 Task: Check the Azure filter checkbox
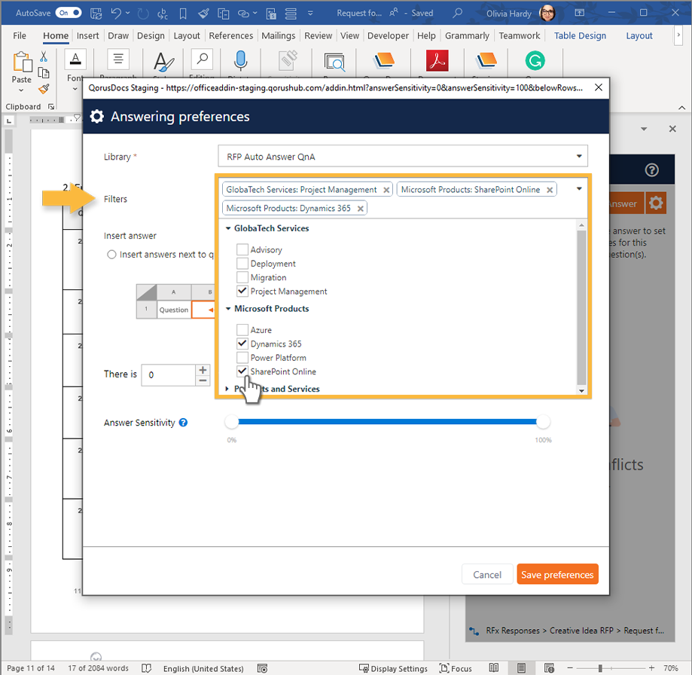(242, 330)
